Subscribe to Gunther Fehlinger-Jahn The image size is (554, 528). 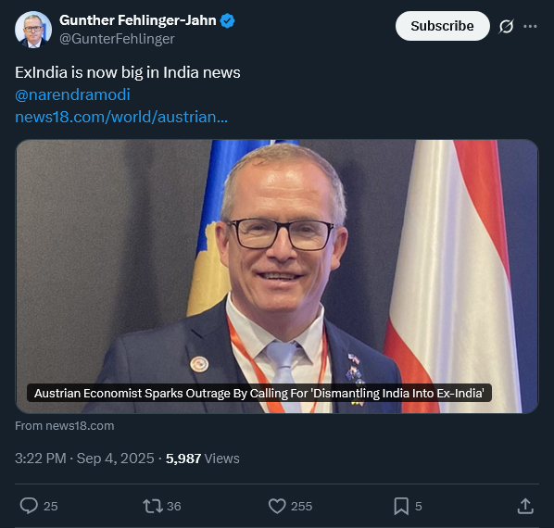click(442, 26)
